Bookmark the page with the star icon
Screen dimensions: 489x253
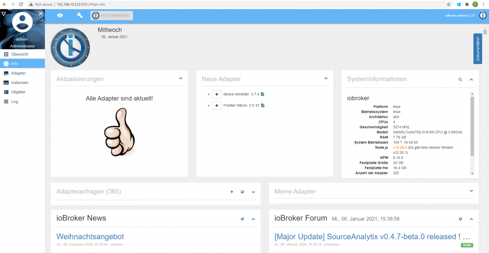(x=448, y=4)
